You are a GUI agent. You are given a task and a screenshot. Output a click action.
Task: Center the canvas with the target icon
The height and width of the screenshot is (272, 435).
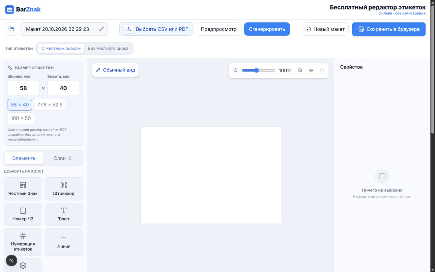pos(311,71)
